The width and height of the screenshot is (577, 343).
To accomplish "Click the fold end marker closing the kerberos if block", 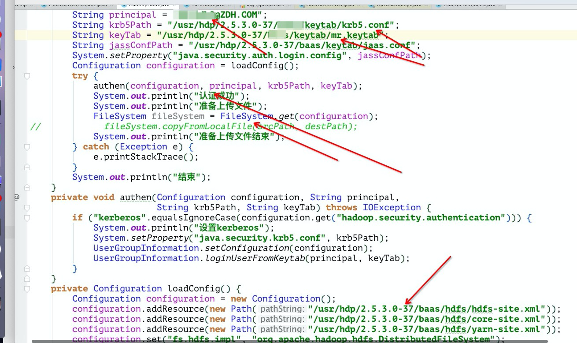I will 27,268.
